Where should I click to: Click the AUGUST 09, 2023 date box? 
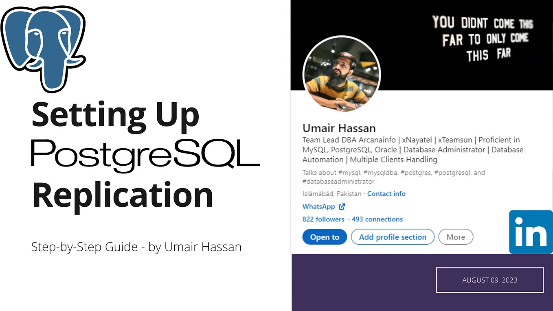point(489,280)
